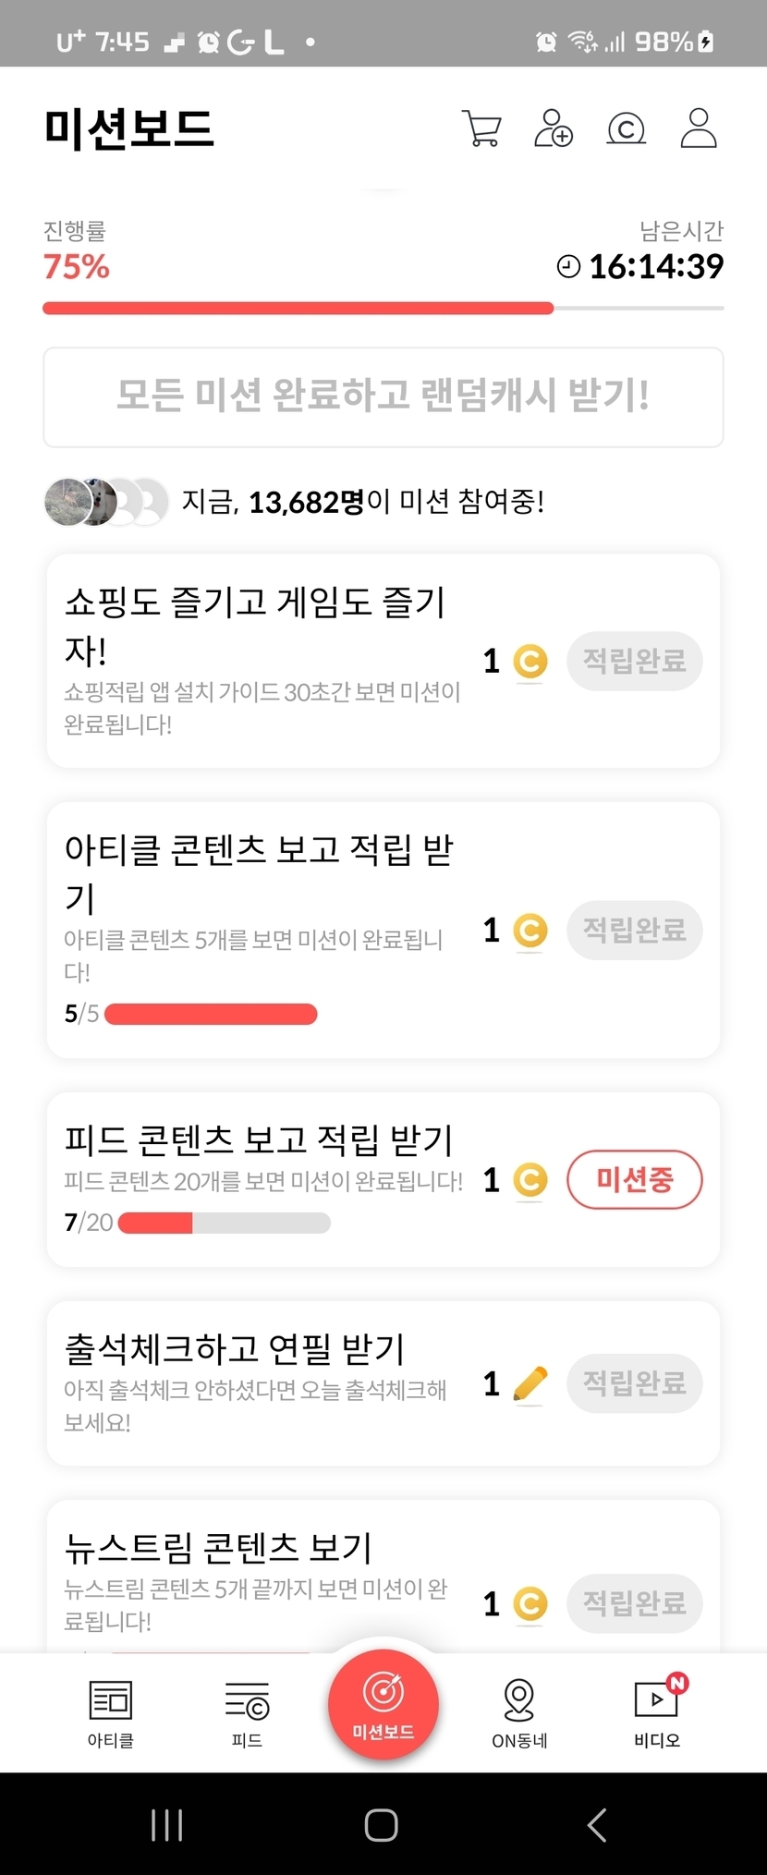Click the overall mission progress bar
The height and width of the screenshot is (1875, 767).
(x=383, y=308)
